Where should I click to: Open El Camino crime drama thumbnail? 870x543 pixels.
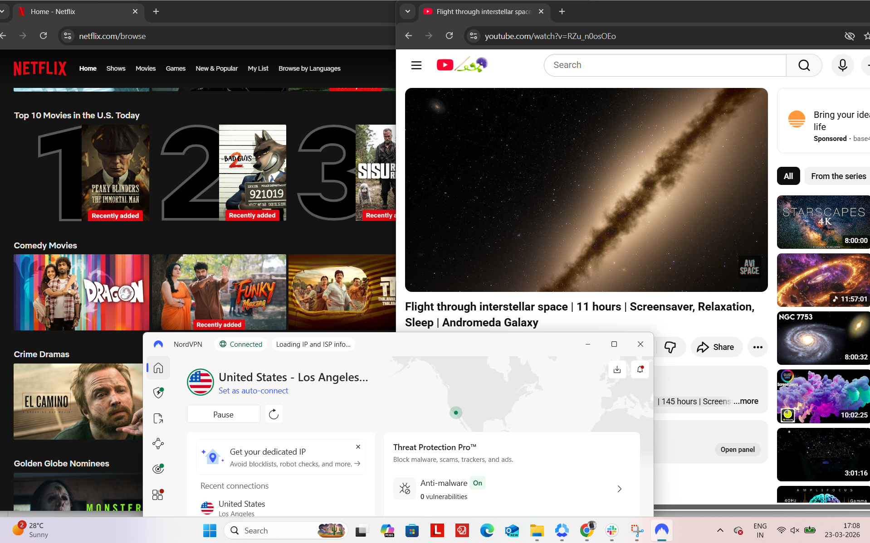[78, 402]
